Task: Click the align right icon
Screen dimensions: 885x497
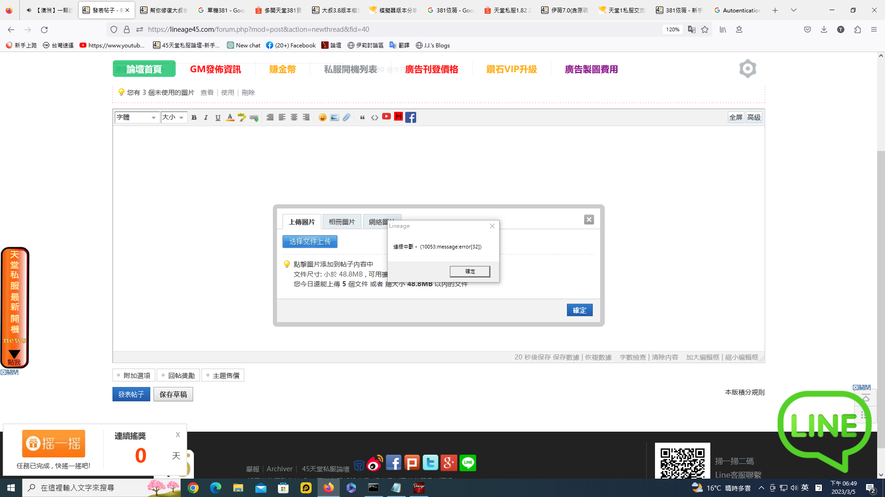Action: 306,117
